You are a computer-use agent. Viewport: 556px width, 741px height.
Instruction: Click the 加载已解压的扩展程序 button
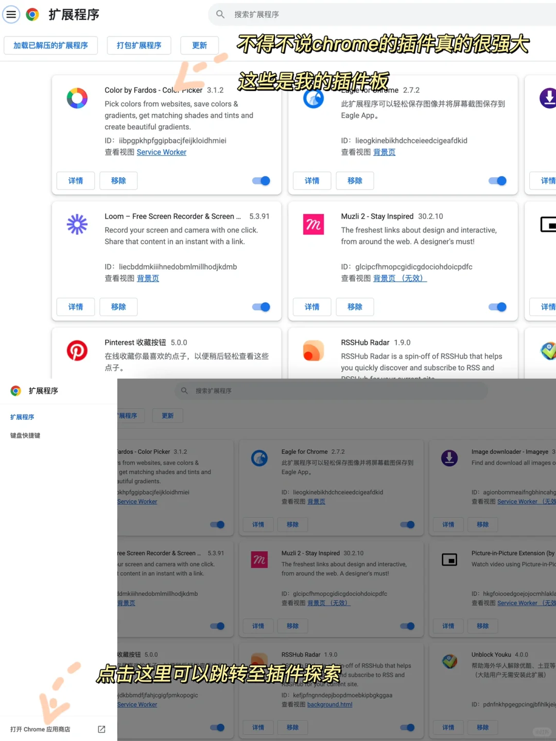[50, 45]
